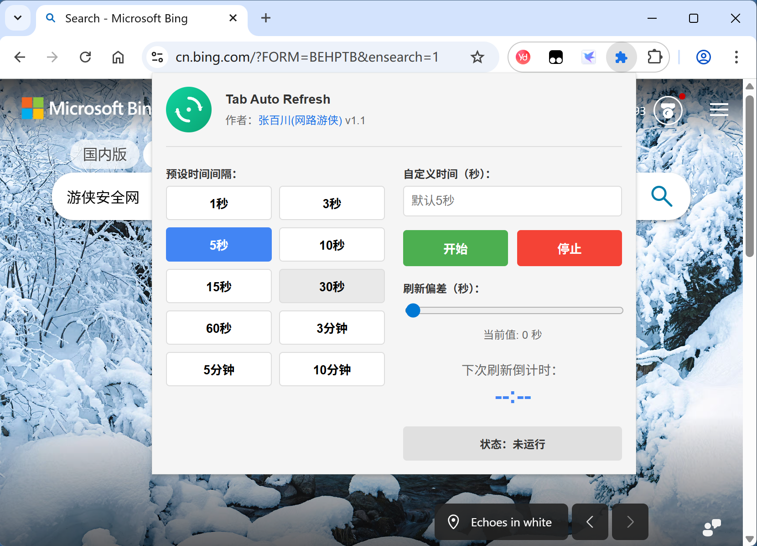Click the refresh offset slider handle
The height and width of the screenshot is (546, 757).
[x=413, y=310]
